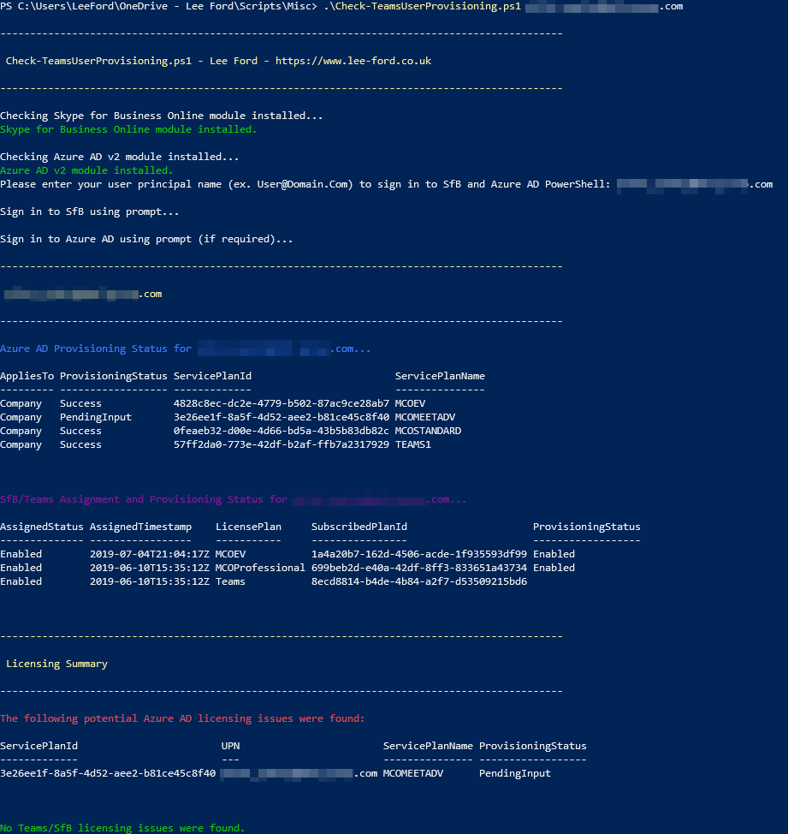
Task: Click the MCOProfessional license plan
Action: [x=260, y=568]
